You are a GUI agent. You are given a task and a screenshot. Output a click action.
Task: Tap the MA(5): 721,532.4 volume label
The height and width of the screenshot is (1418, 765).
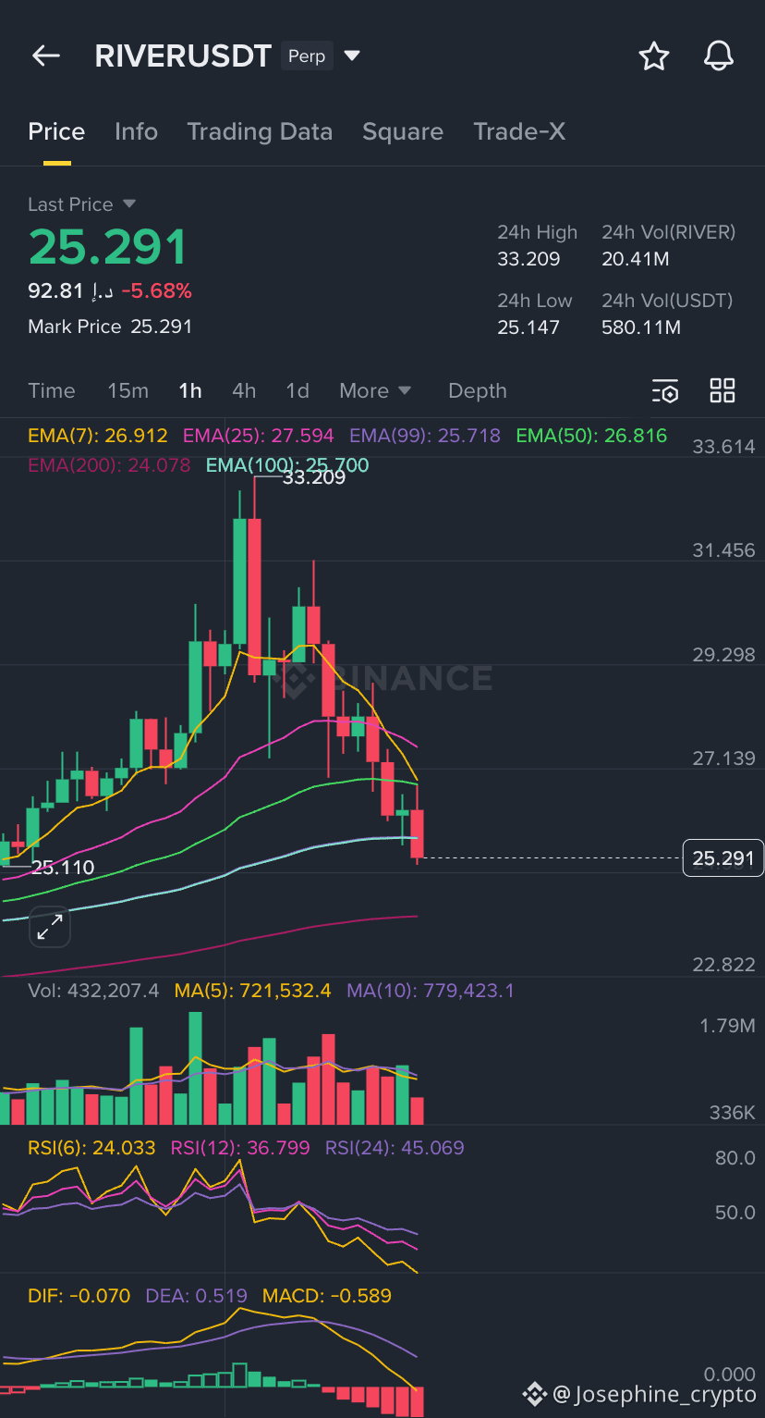pos(253,991)
